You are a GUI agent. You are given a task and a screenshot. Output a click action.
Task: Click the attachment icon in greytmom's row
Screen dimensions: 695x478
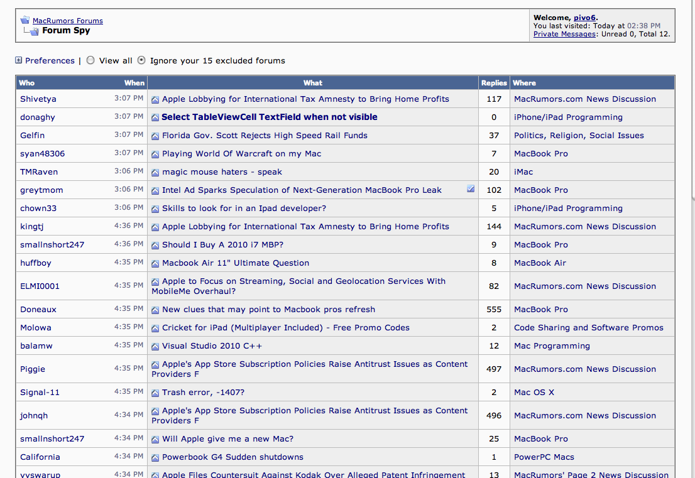point(471,189)
